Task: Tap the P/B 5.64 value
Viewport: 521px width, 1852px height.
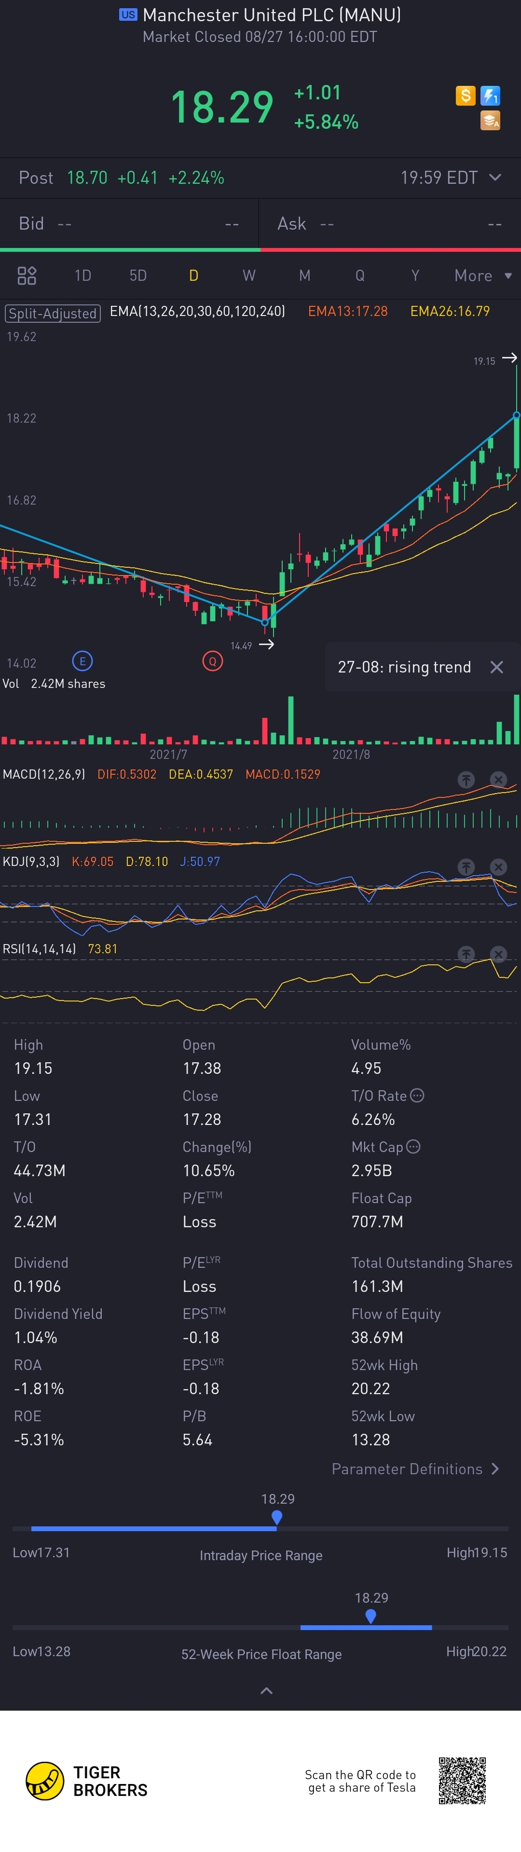Action: [x=197, y=1440]
